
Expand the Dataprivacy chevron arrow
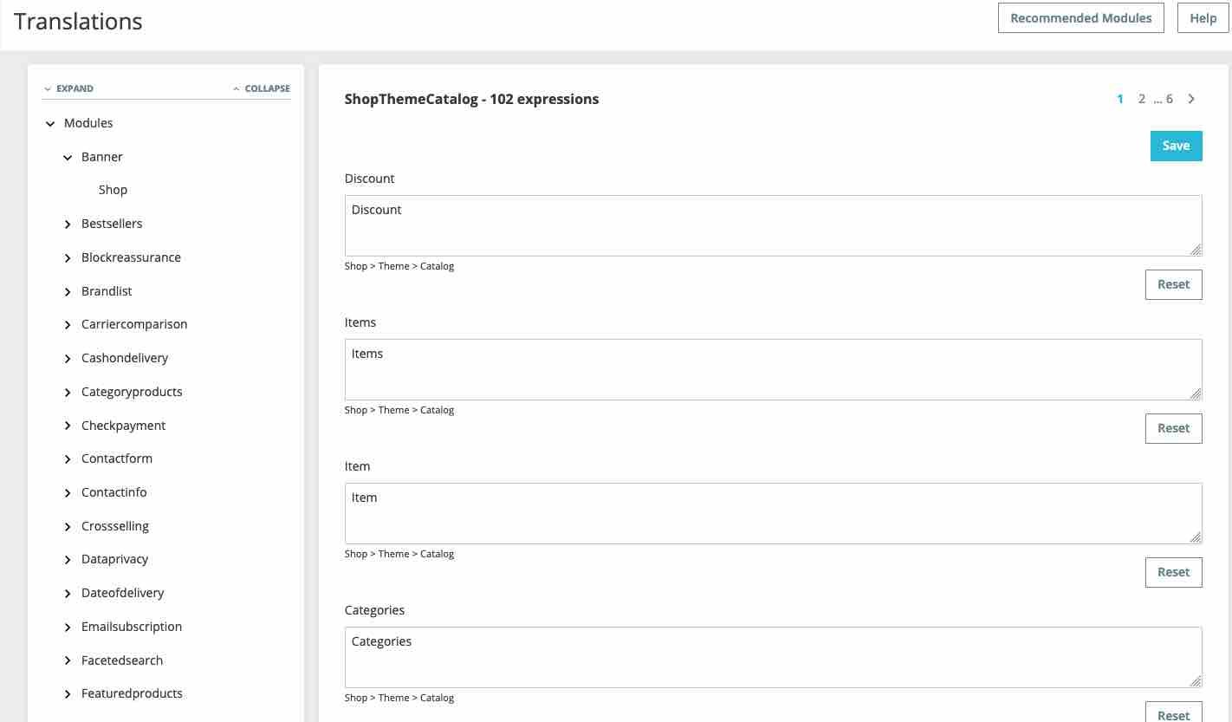[x=68, y=560]
